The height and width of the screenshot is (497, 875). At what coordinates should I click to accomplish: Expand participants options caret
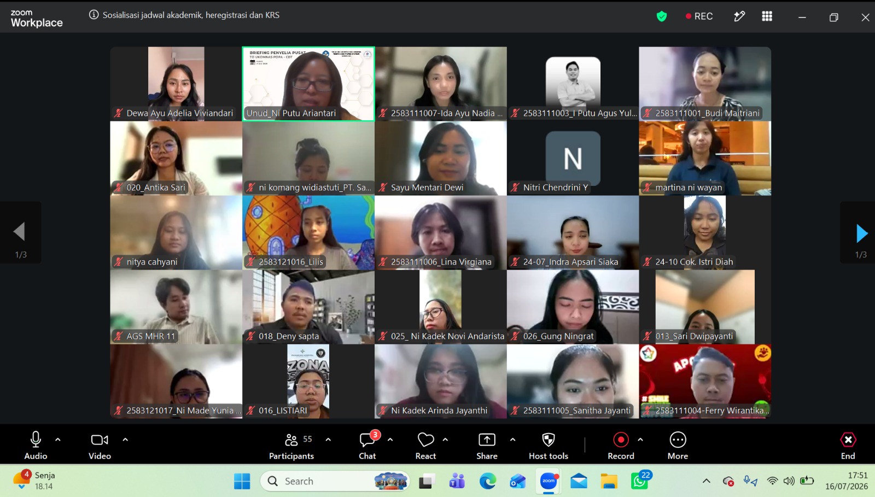[x=328, y=440]
